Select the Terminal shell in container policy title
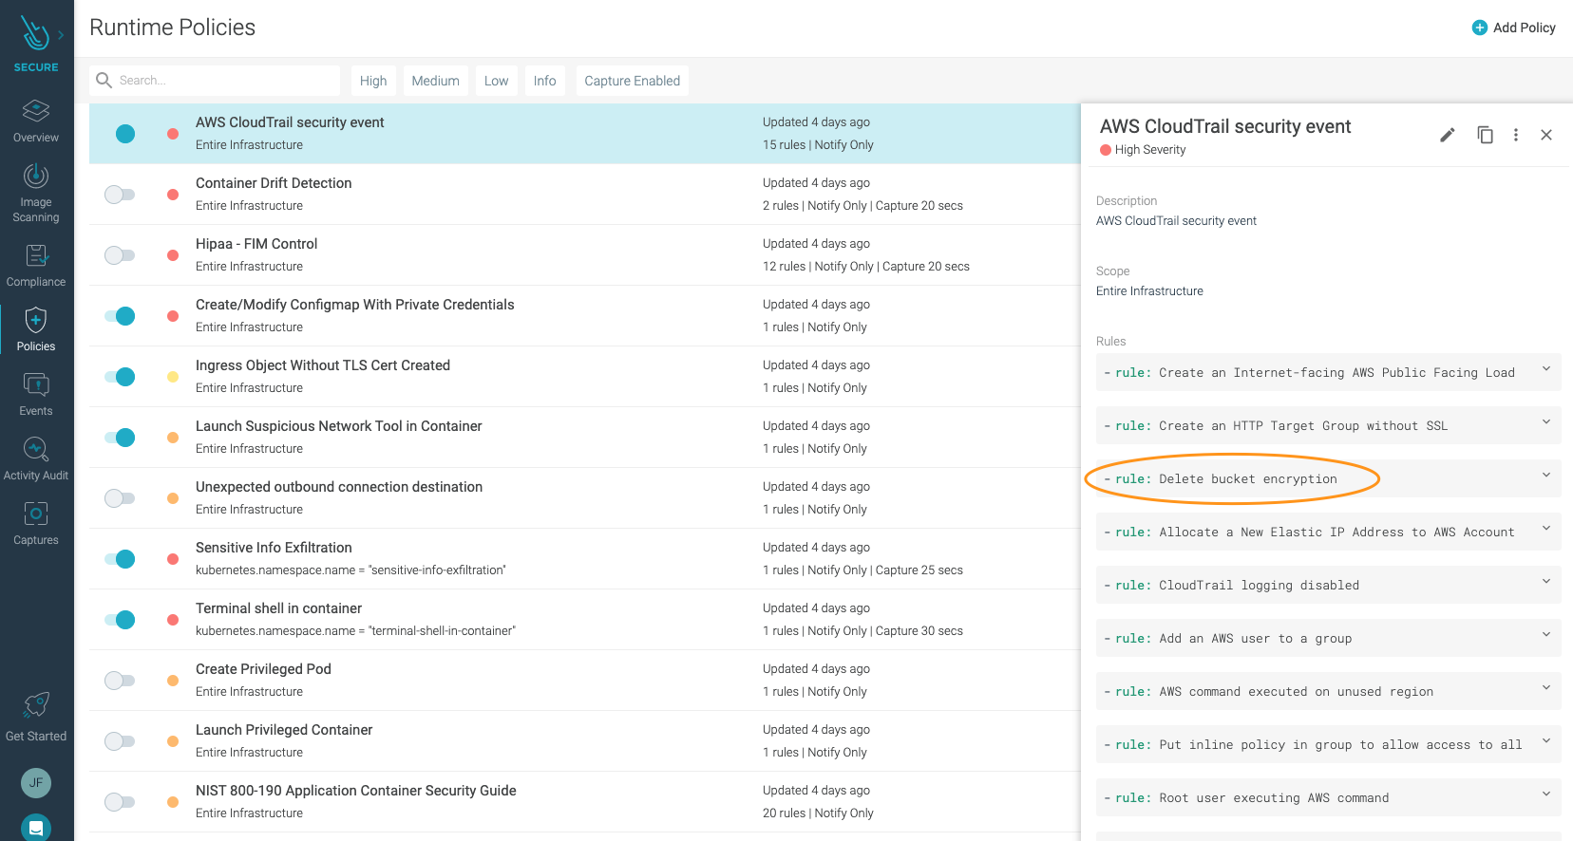 click(278, 608)
